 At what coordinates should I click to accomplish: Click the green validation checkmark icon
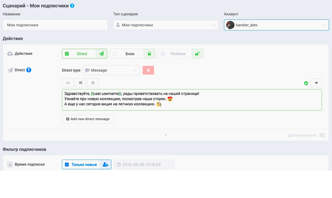[306, 83]
